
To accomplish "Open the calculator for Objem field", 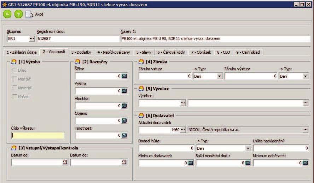I will [124, 120].
